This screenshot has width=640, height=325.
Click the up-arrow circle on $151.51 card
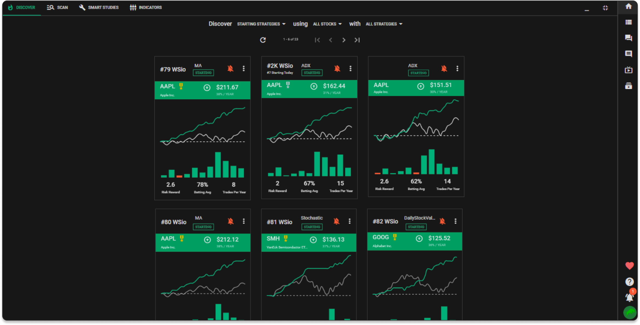421,87
